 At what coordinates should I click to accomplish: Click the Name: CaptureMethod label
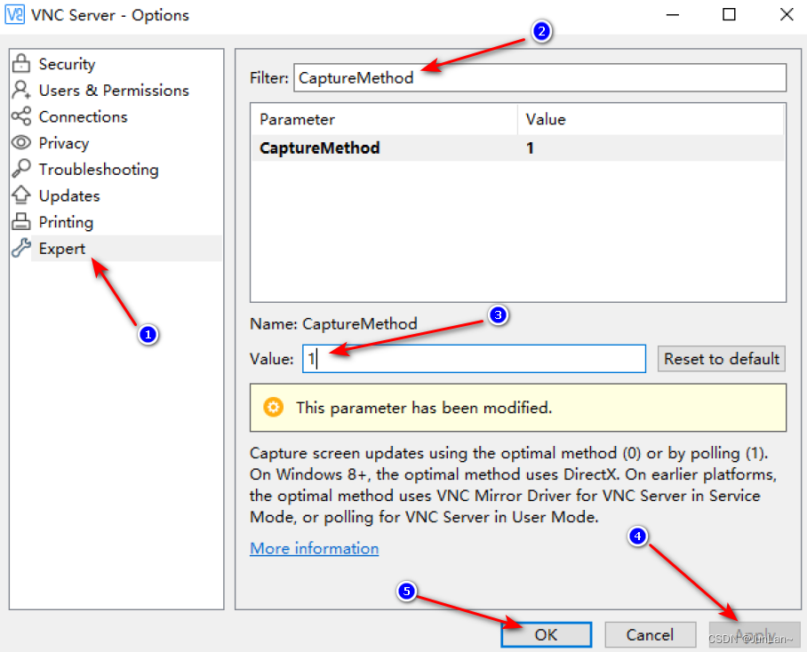(333, 323)
